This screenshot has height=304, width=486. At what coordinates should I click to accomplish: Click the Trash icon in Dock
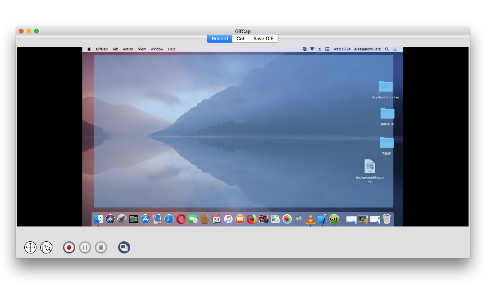(x=387, y=219)
